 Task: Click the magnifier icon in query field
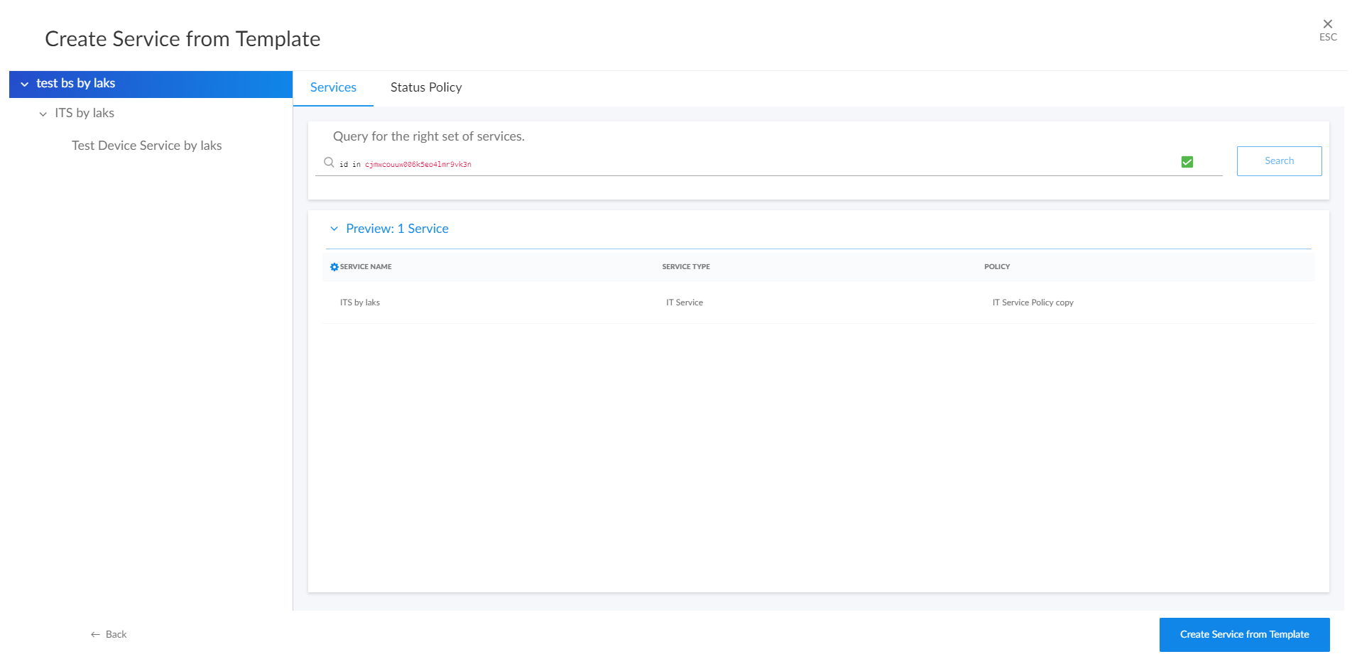pyautogui.click(x=329, y=163)
